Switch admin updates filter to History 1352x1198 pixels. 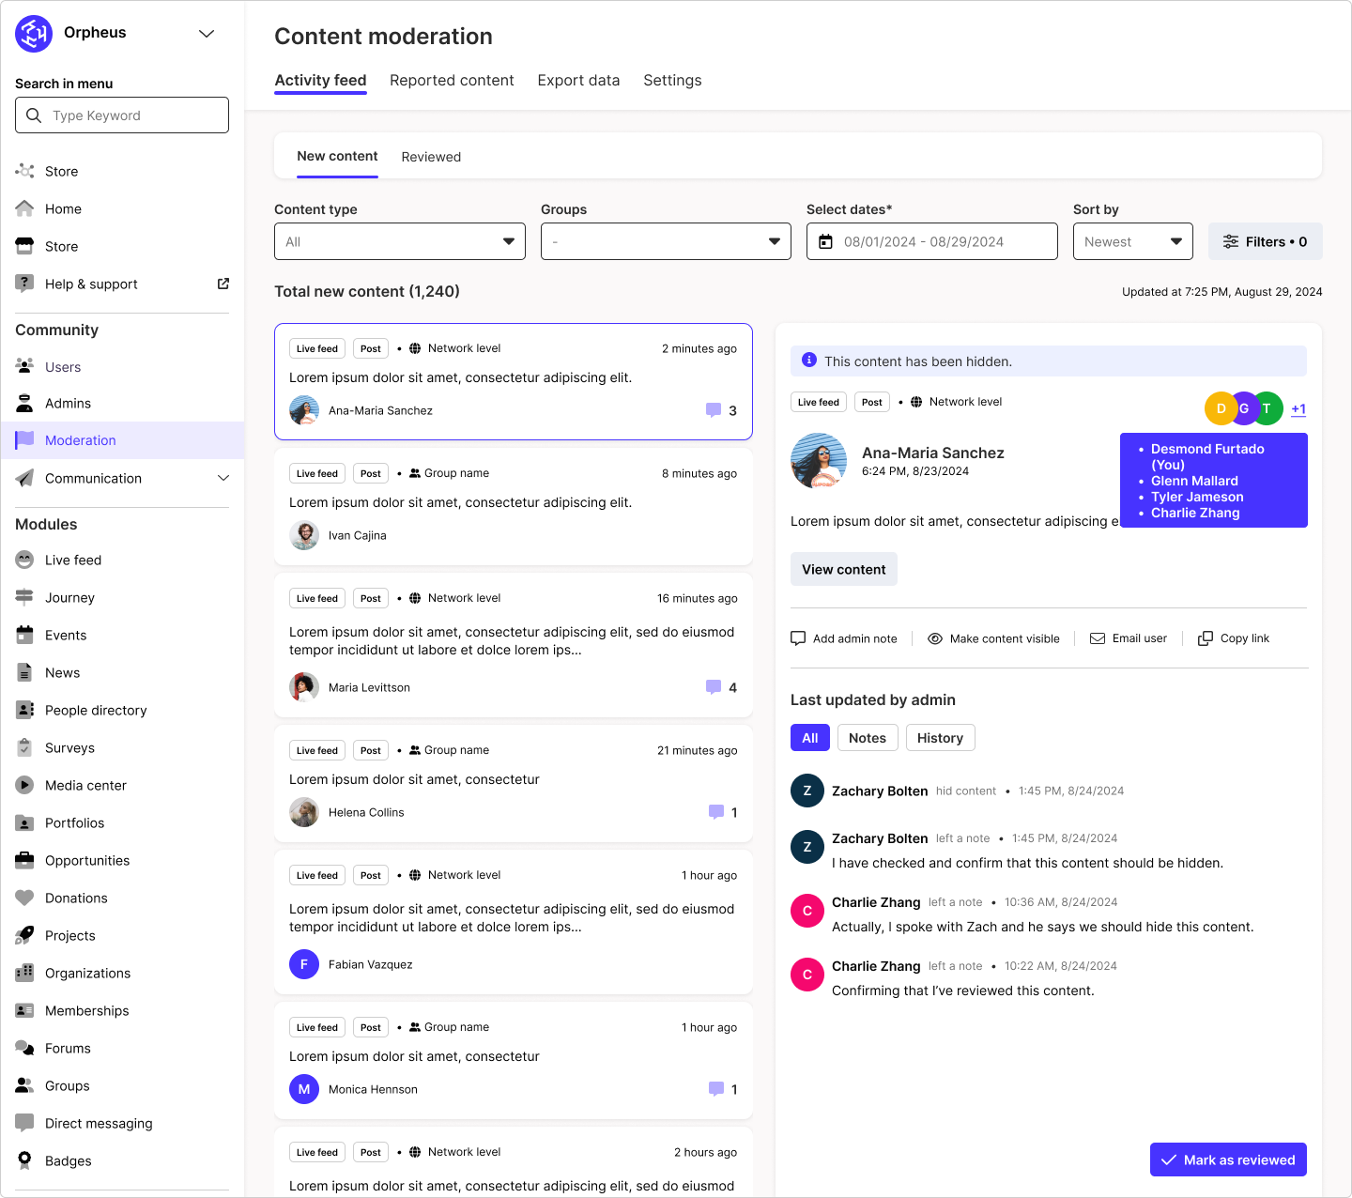coord(940,737)
